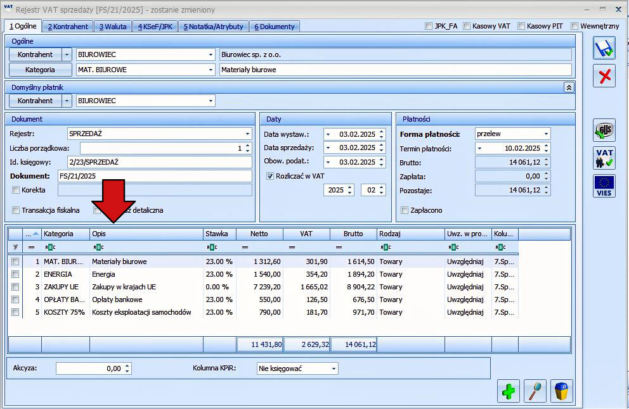Image resolution: width=629 pixels, height=409 pixels.
Task: Open the Domyślny płatnik BIUROWIEC dropdown
Action: click(x=211, y=101)
